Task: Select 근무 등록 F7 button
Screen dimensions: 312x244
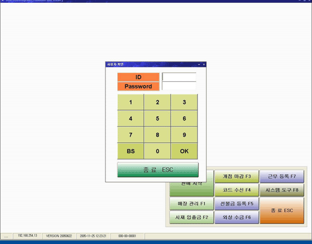Action: pyautogui.click(x=282, y=176)
